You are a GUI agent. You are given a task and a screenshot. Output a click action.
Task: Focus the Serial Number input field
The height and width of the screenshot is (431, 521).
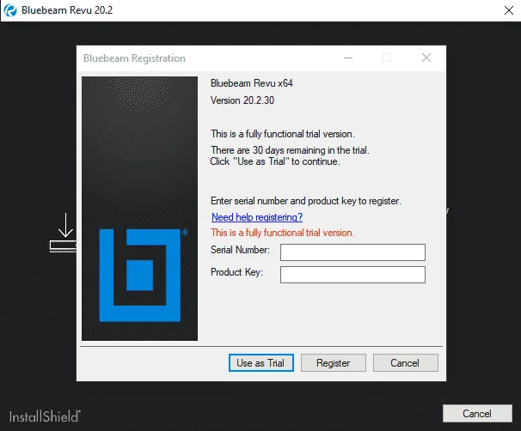(352, 252)
